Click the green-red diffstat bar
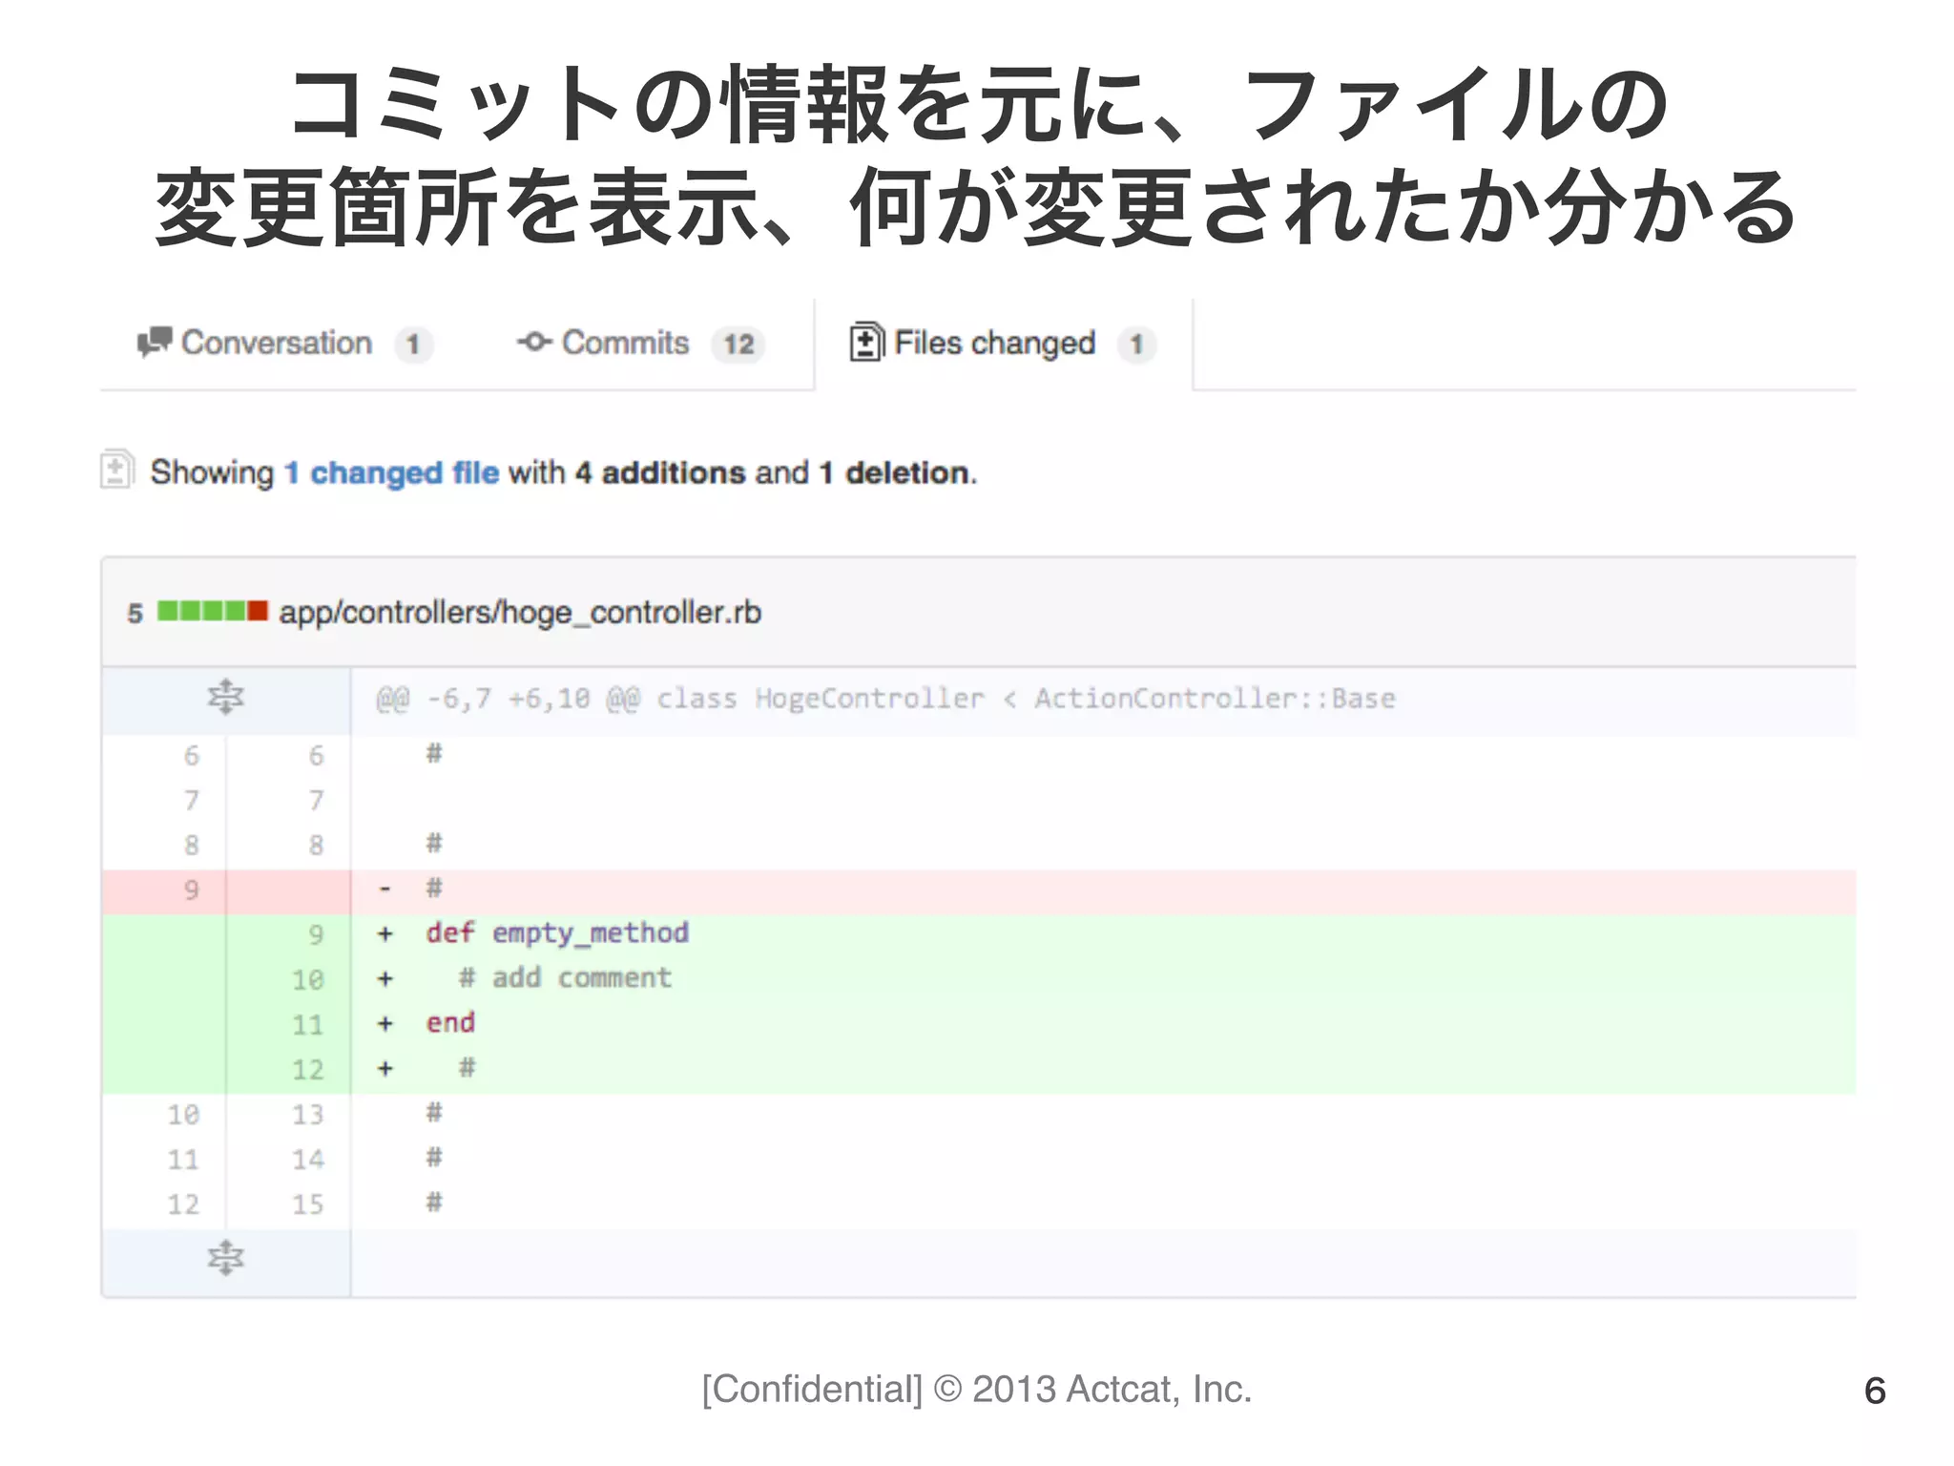 click(x=212, y=611)
